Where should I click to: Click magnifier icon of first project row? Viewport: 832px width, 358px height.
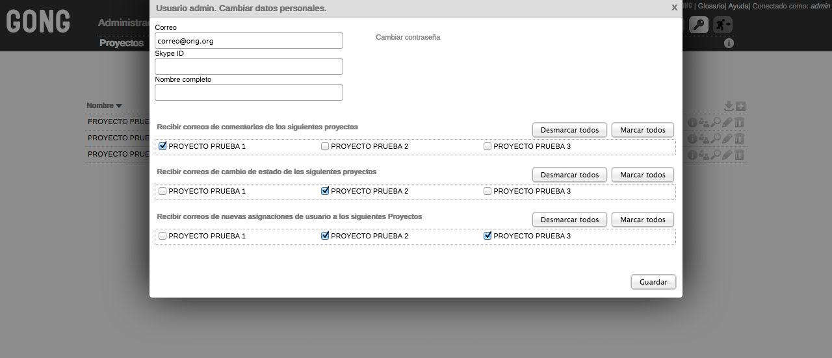[716, 122]
